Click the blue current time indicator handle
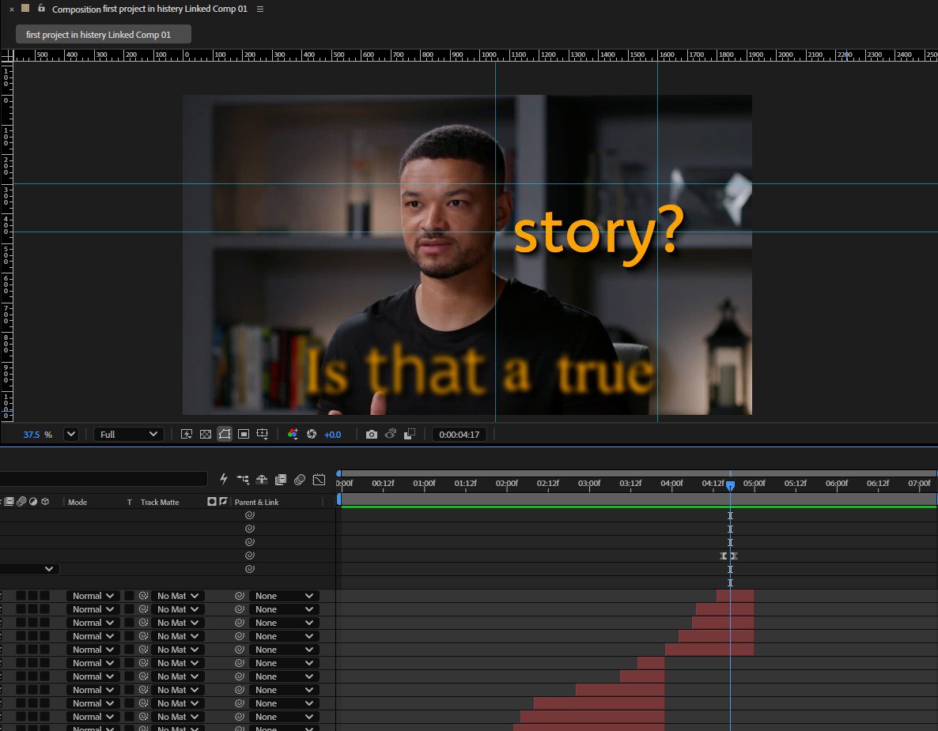Image resolution: width=938 pixels, height=731 pixels. [731, 485]
